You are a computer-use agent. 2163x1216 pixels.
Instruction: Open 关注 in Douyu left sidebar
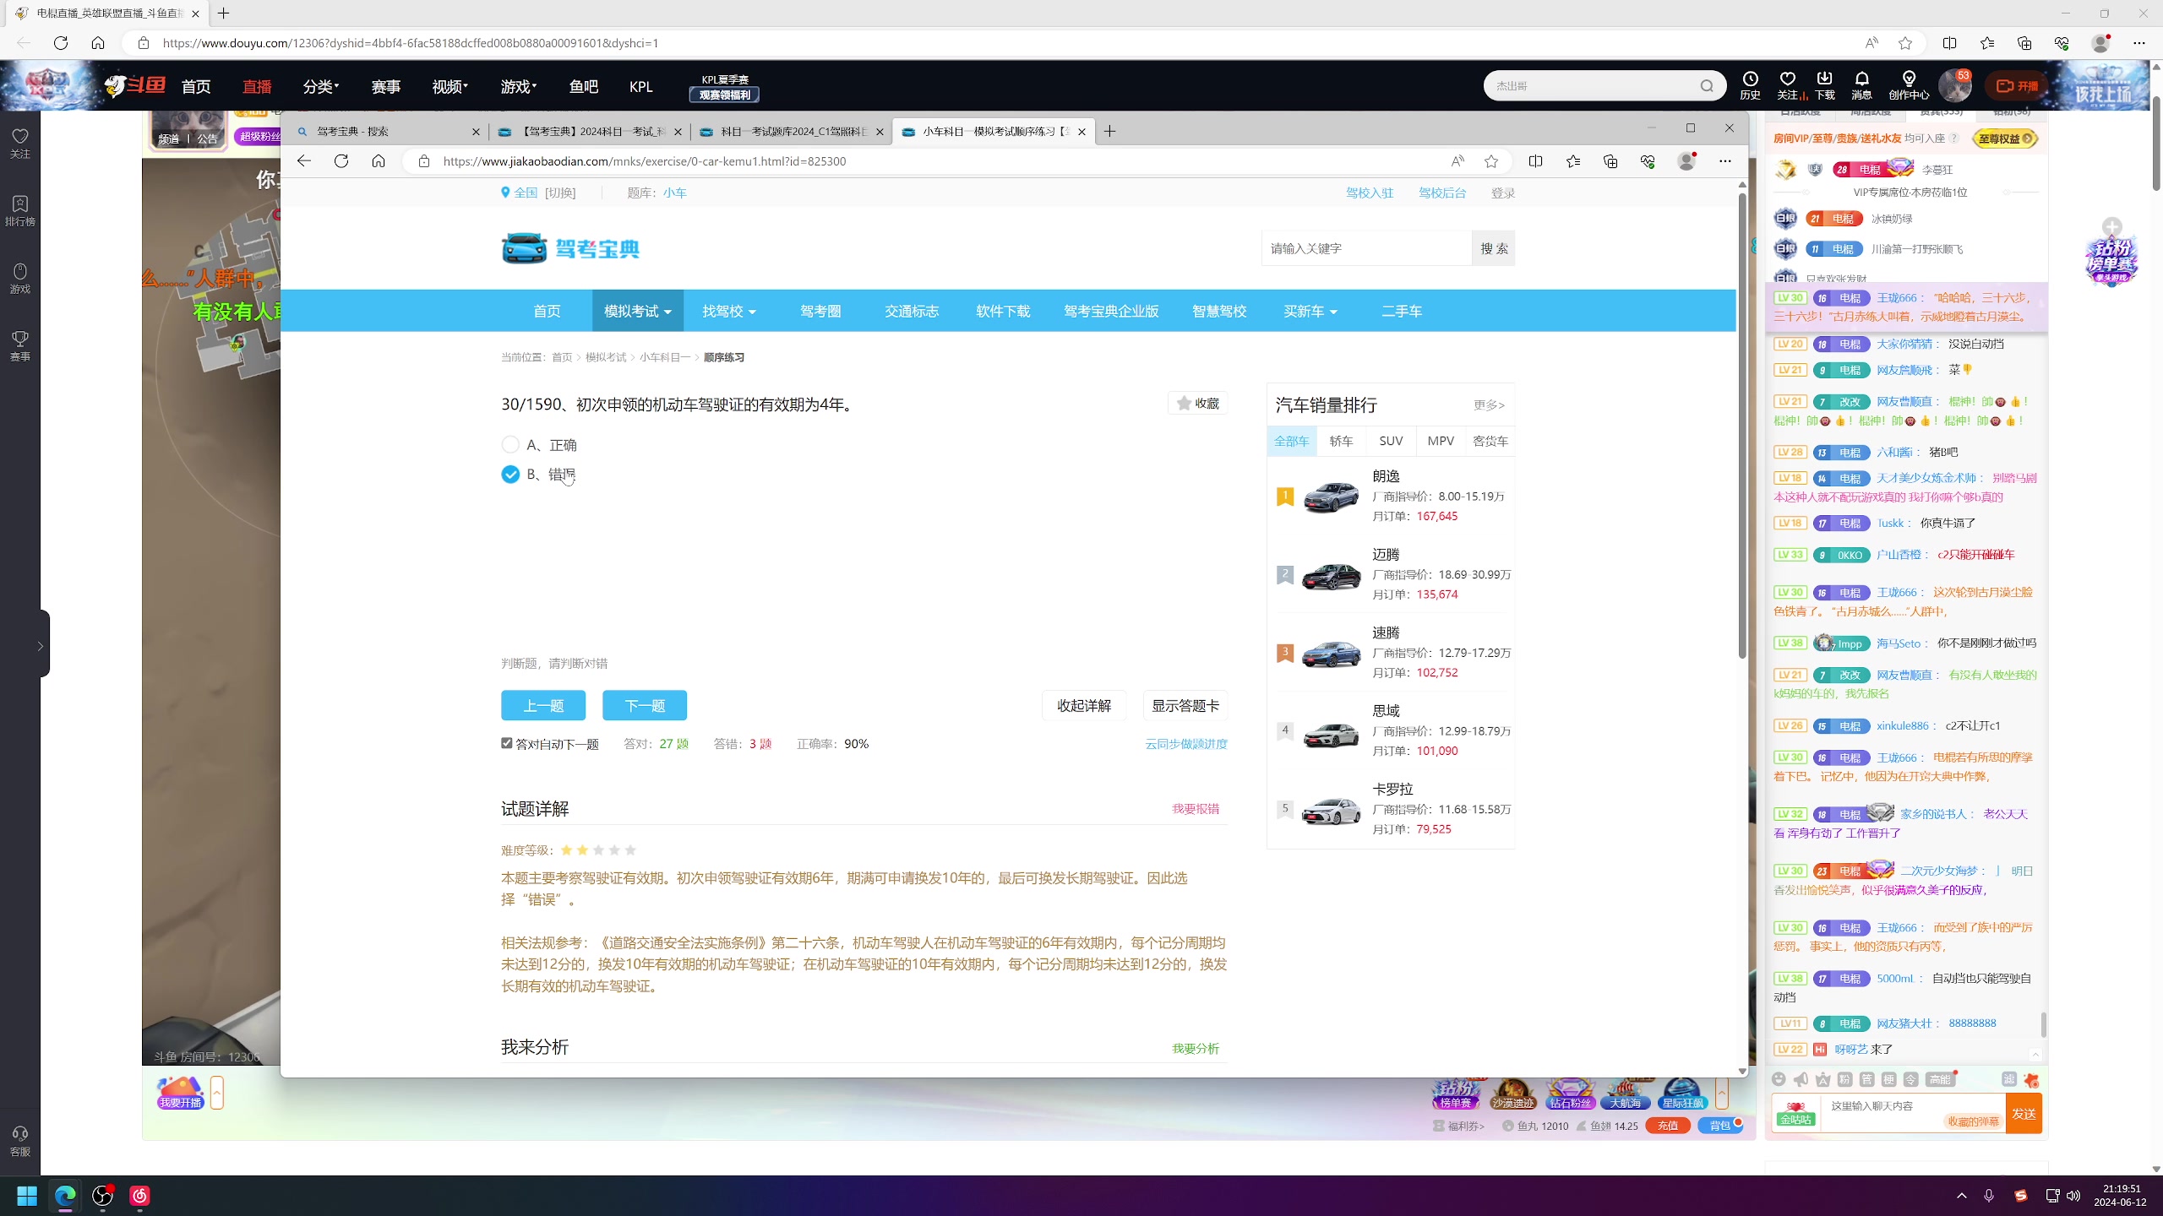pyautogui.click(x=20, y=144)
